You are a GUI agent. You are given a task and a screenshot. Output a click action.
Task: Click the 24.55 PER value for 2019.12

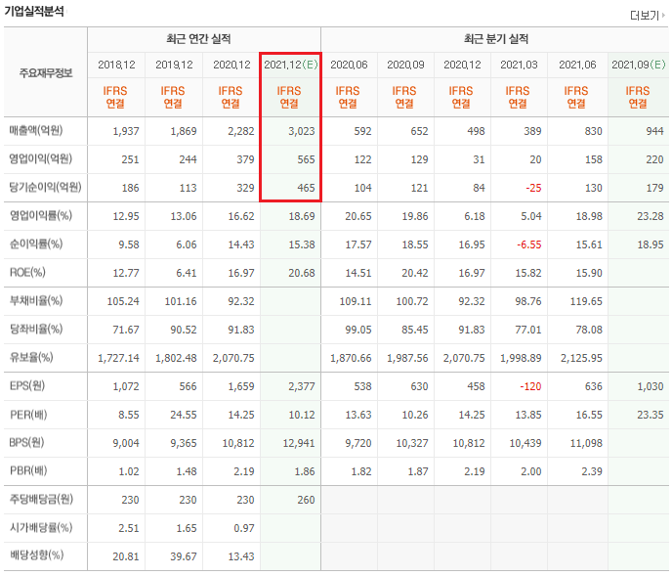point(184,415)
